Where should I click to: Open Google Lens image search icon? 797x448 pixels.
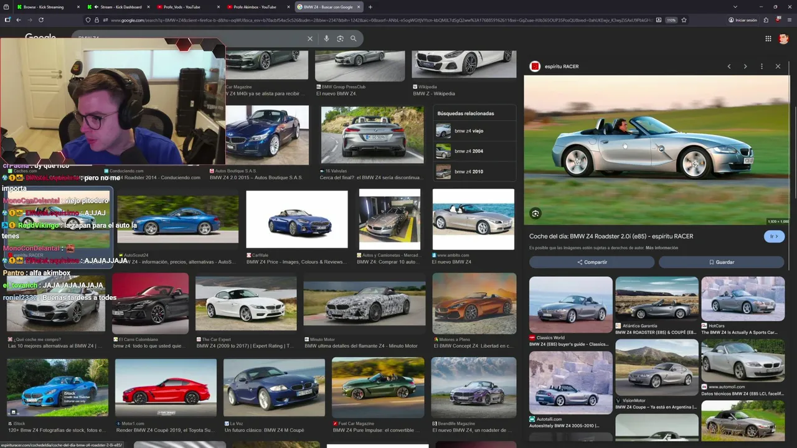340,39
